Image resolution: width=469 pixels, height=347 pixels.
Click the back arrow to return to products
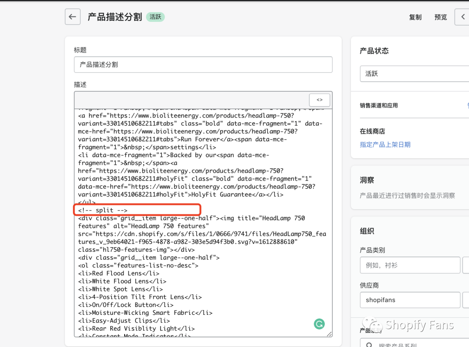coord(72,16)
